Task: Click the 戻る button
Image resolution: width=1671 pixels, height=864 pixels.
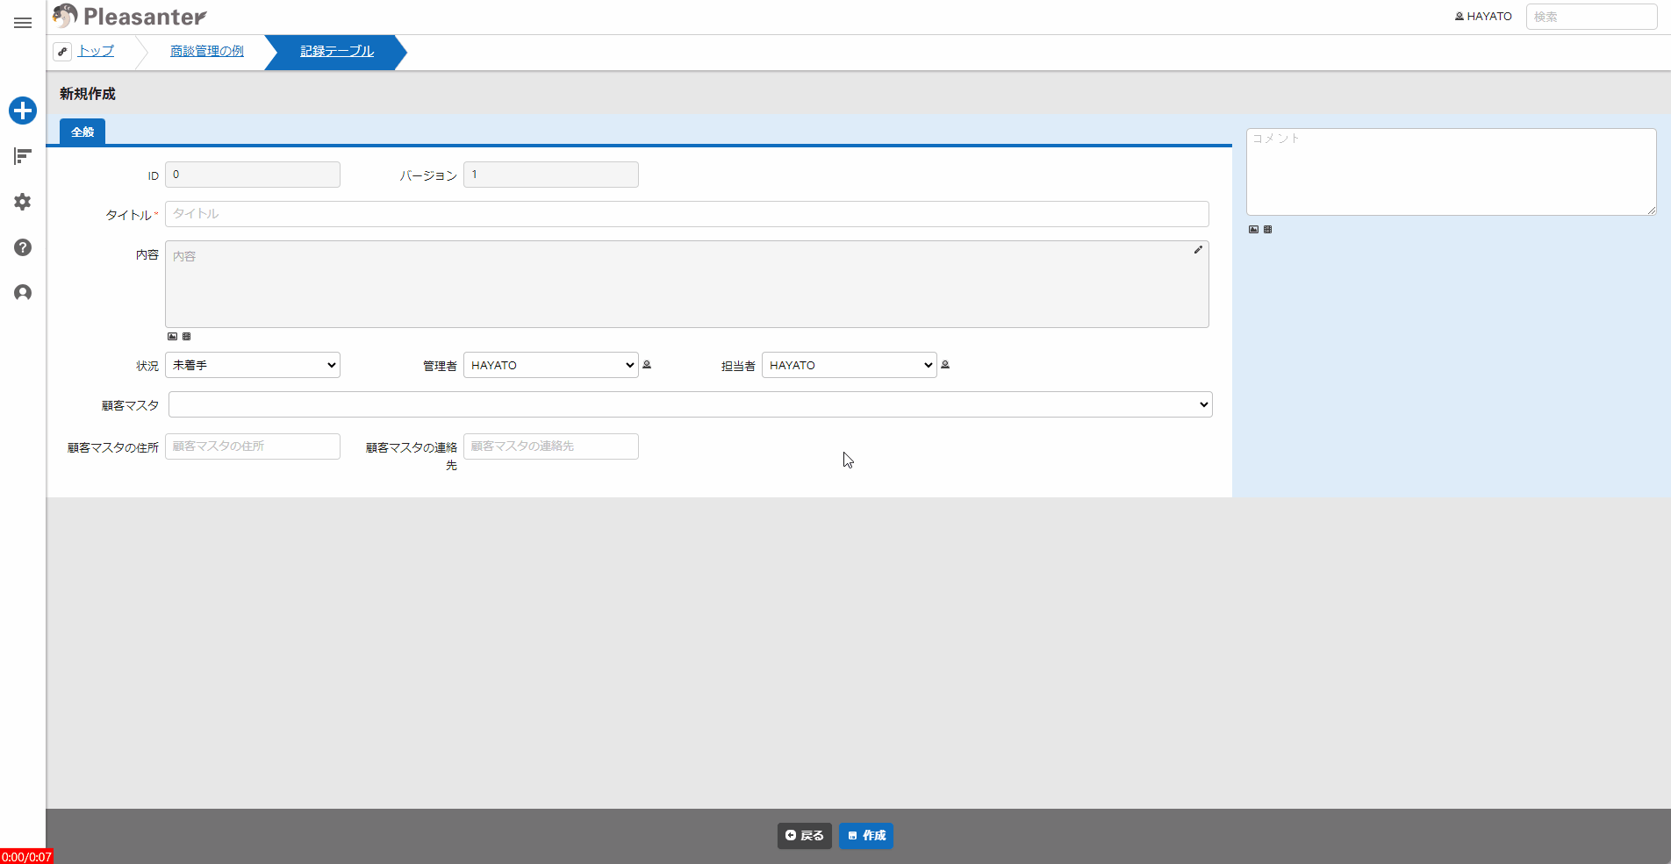Action: click(x=805, y=836)
